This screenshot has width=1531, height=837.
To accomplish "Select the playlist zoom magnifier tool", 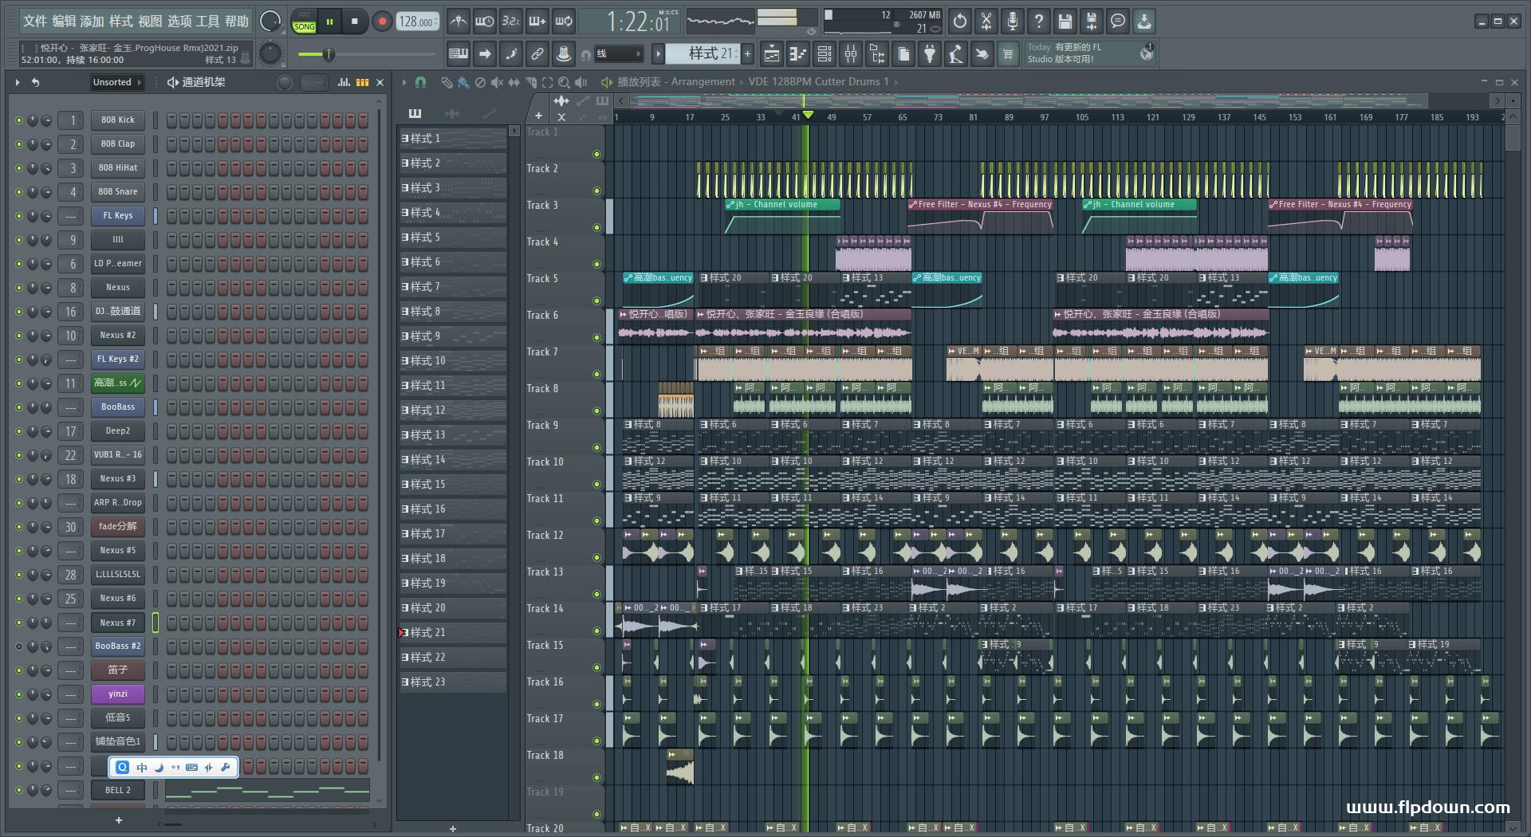I will pos(564,82).
